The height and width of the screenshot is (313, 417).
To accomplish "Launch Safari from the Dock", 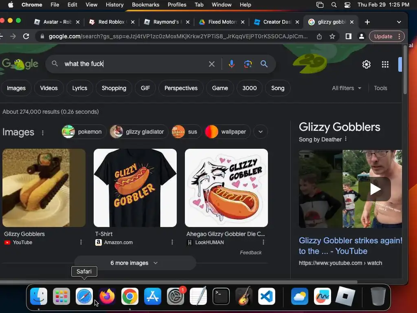I will point(84,296).
